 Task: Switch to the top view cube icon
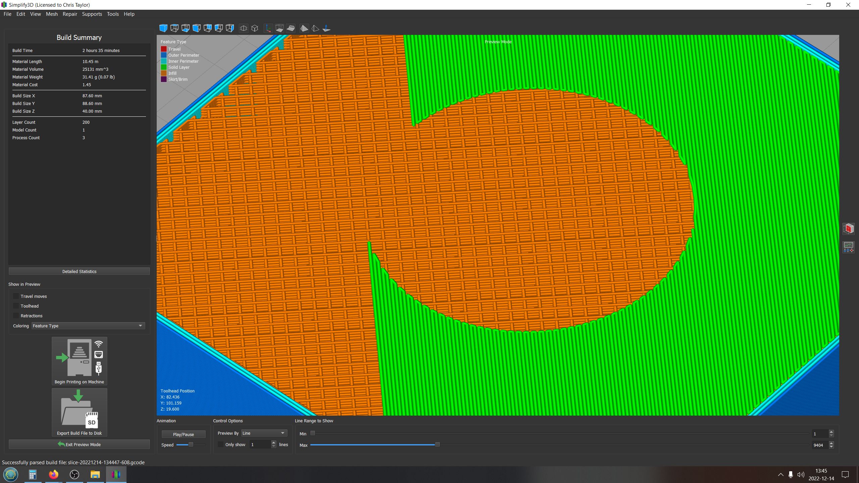pos(174,28)
